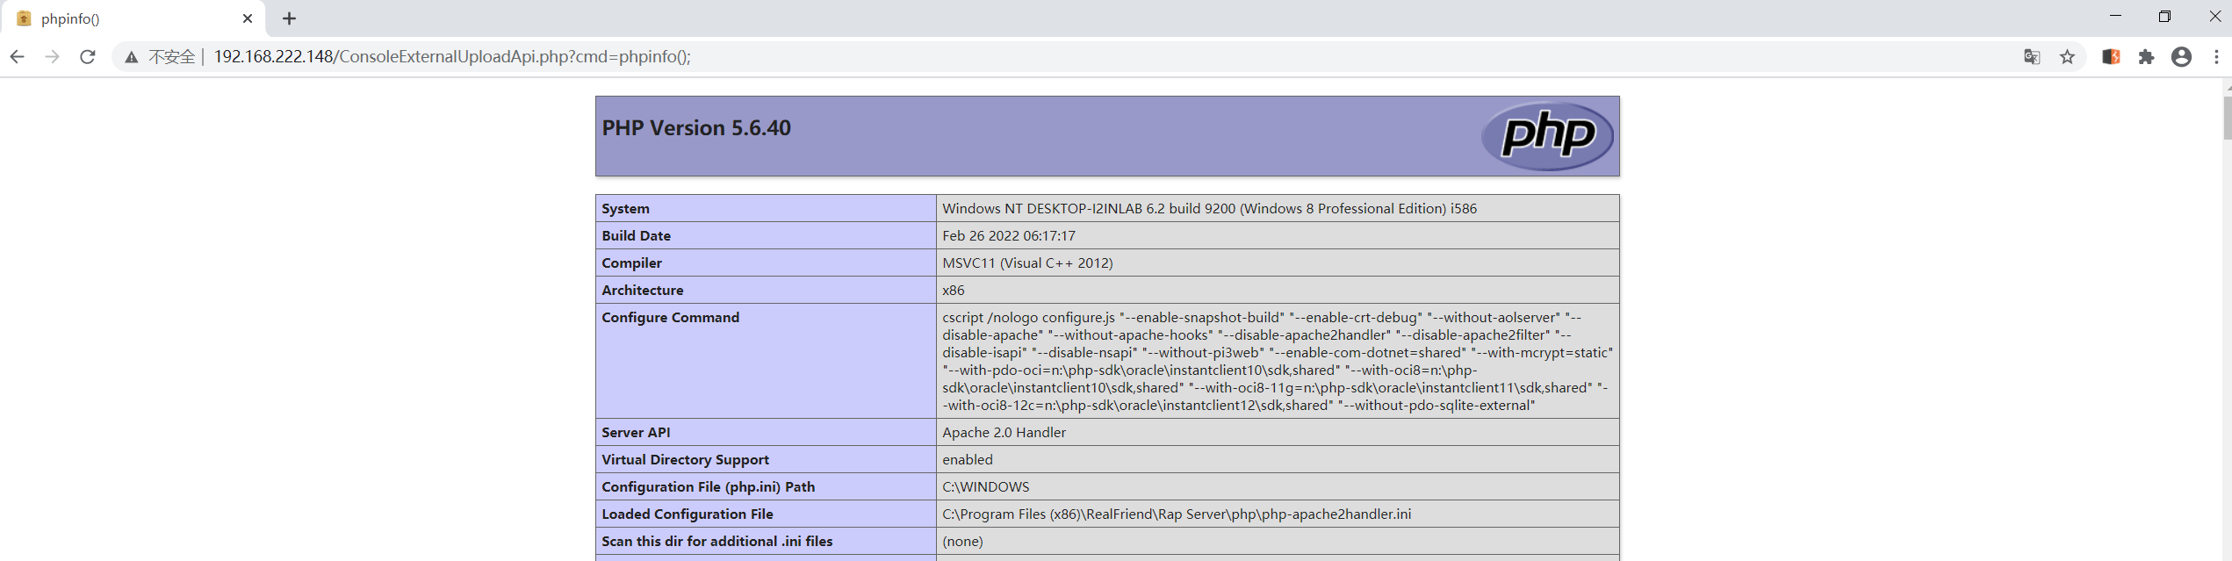Click the System row label
The width and height of the screenshot is (2232, 561).
(626, 209)
